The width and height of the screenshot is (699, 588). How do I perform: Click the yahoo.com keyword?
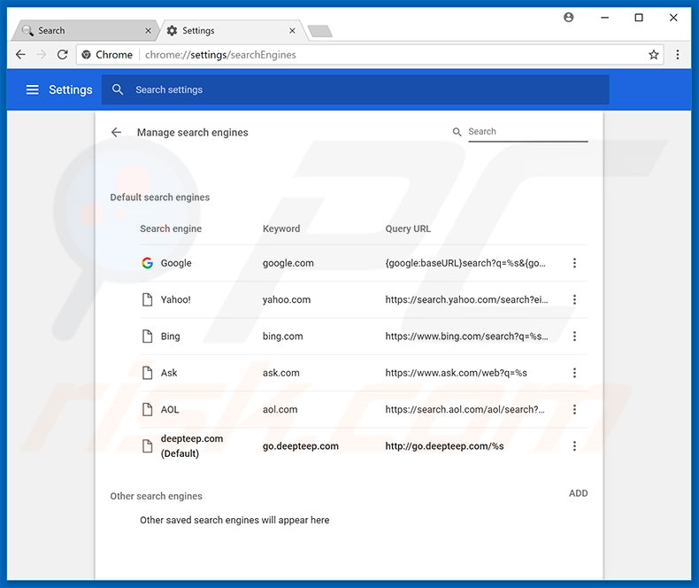click(x=286, y=299)
